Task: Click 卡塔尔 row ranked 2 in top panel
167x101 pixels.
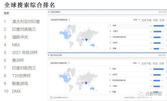Action: click(137, 31)
